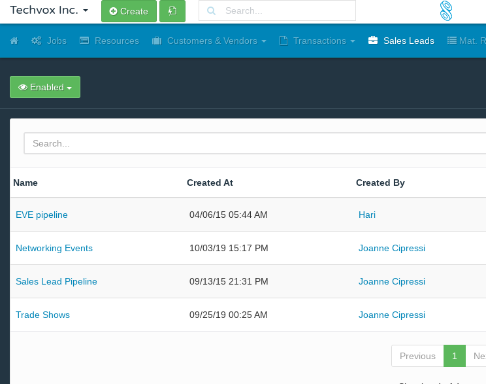Go to the Resources section
The width and height of the screenshot is (486, 384).
(x=109, y=41)
